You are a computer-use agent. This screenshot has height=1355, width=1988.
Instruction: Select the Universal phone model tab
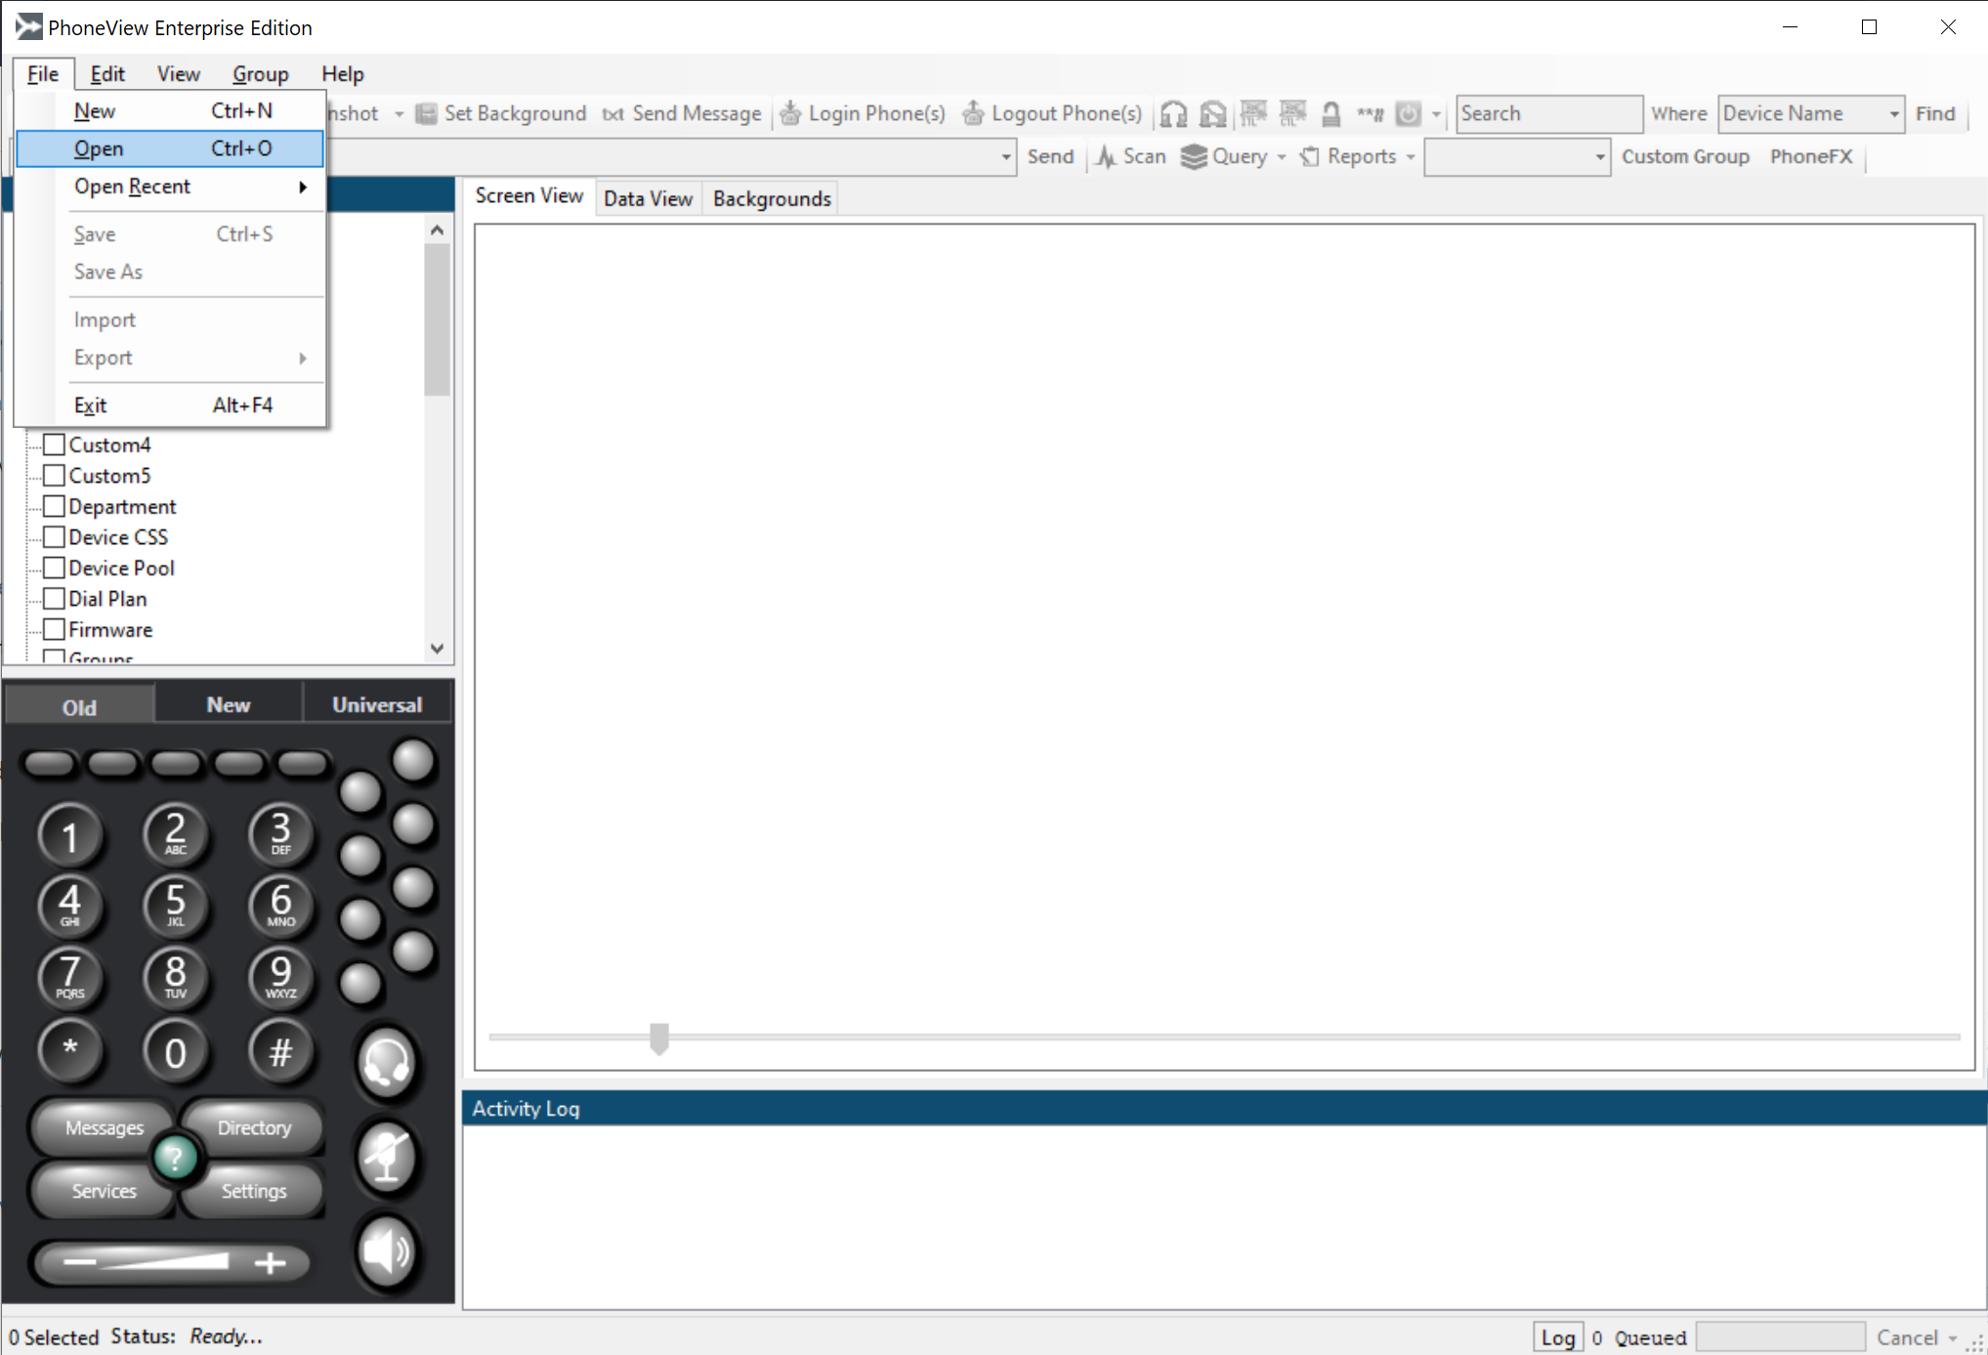coord(377,705)
